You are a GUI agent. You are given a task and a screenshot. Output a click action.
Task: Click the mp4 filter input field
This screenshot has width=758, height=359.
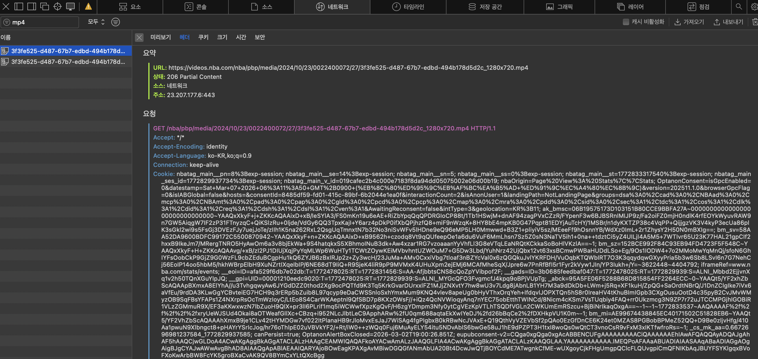click(40, 22)
